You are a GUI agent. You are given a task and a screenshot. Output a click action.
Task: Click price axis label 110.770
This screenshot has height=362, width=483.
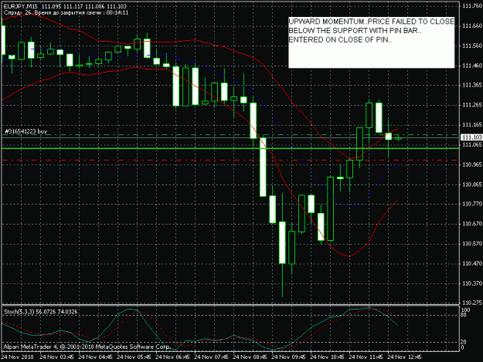coord(472,204)
